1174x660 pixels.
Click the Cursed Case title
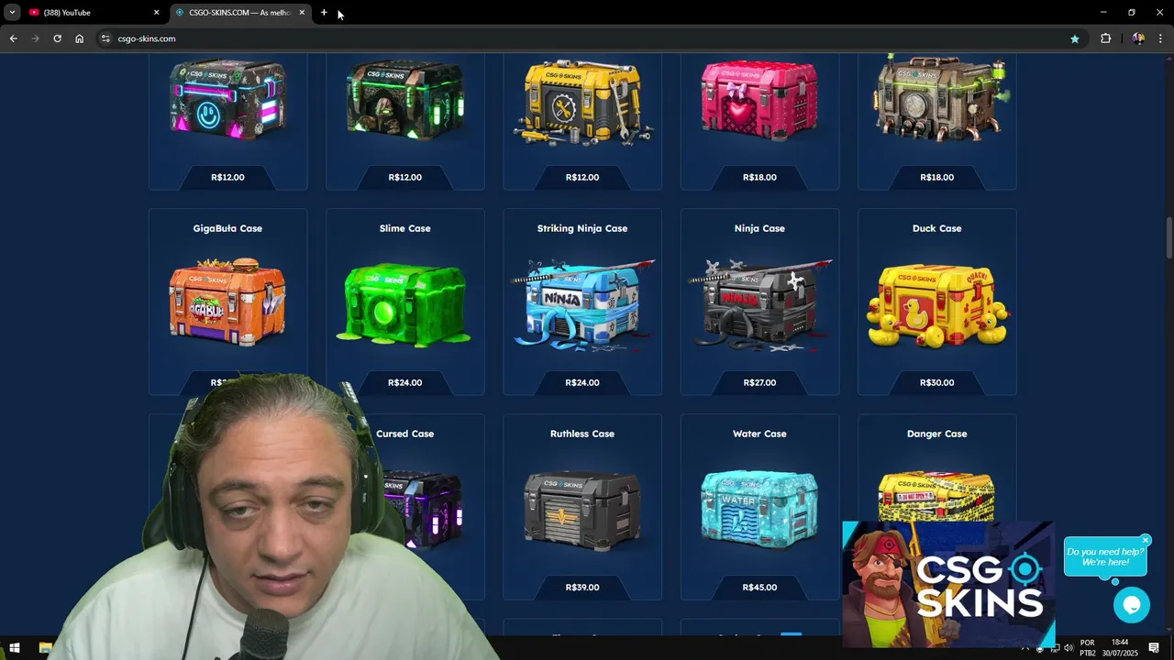click(x=404, y=434)
